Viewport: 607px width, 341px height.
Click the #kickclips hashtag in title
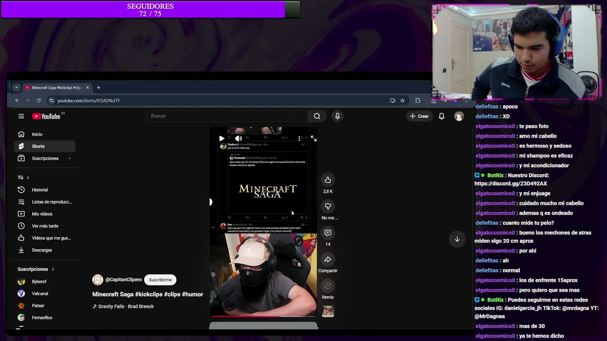coord(149,295)
